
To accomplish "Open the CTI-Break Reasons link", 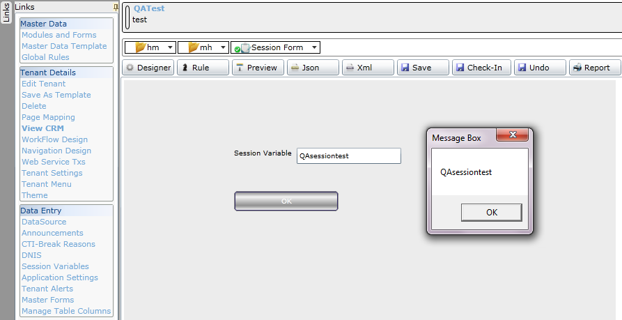I will tap(59, 244).
